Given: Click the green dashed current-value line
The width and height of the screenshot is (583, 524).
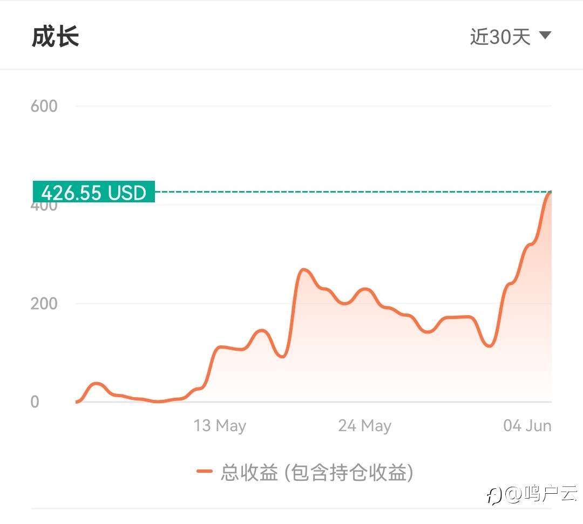Looking at the screenshot, I should coord(351,192).
